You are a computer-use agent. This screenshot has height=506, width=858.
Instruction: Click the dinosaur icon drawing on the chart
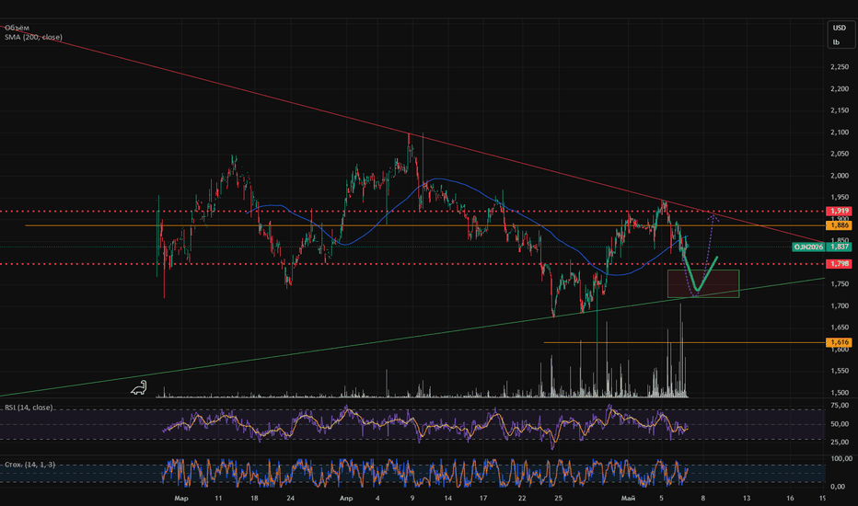point(138,388)
